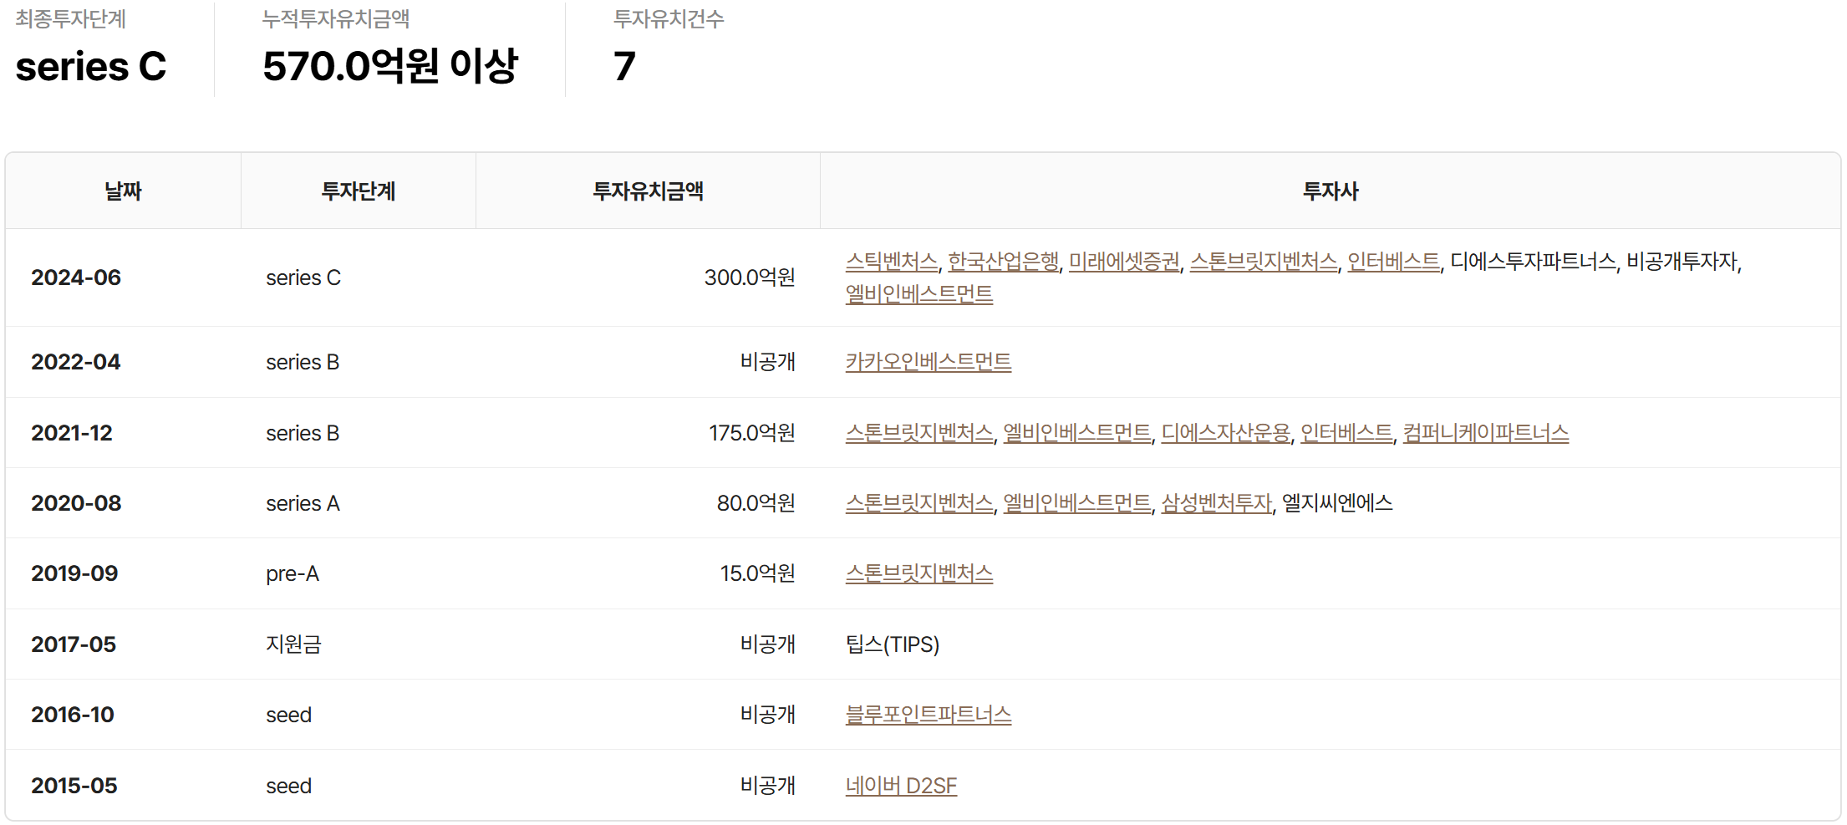Click 엘비인베스트먼트 in the series A row

coord(1076,503)
